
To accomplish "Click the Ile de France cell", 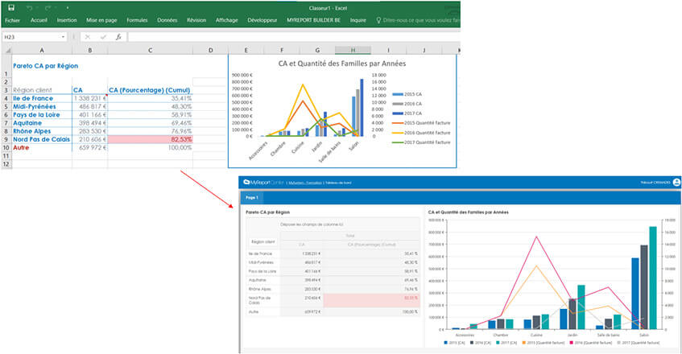I will pyautogui.click(x=42, y=99).
